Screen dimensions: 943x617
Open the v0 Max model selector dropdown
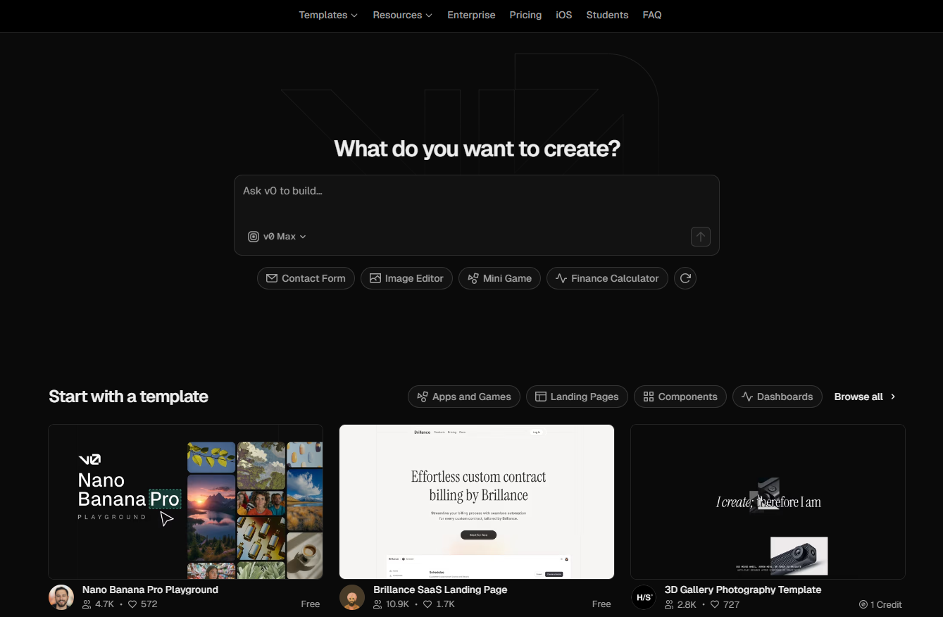coord(277,237)
